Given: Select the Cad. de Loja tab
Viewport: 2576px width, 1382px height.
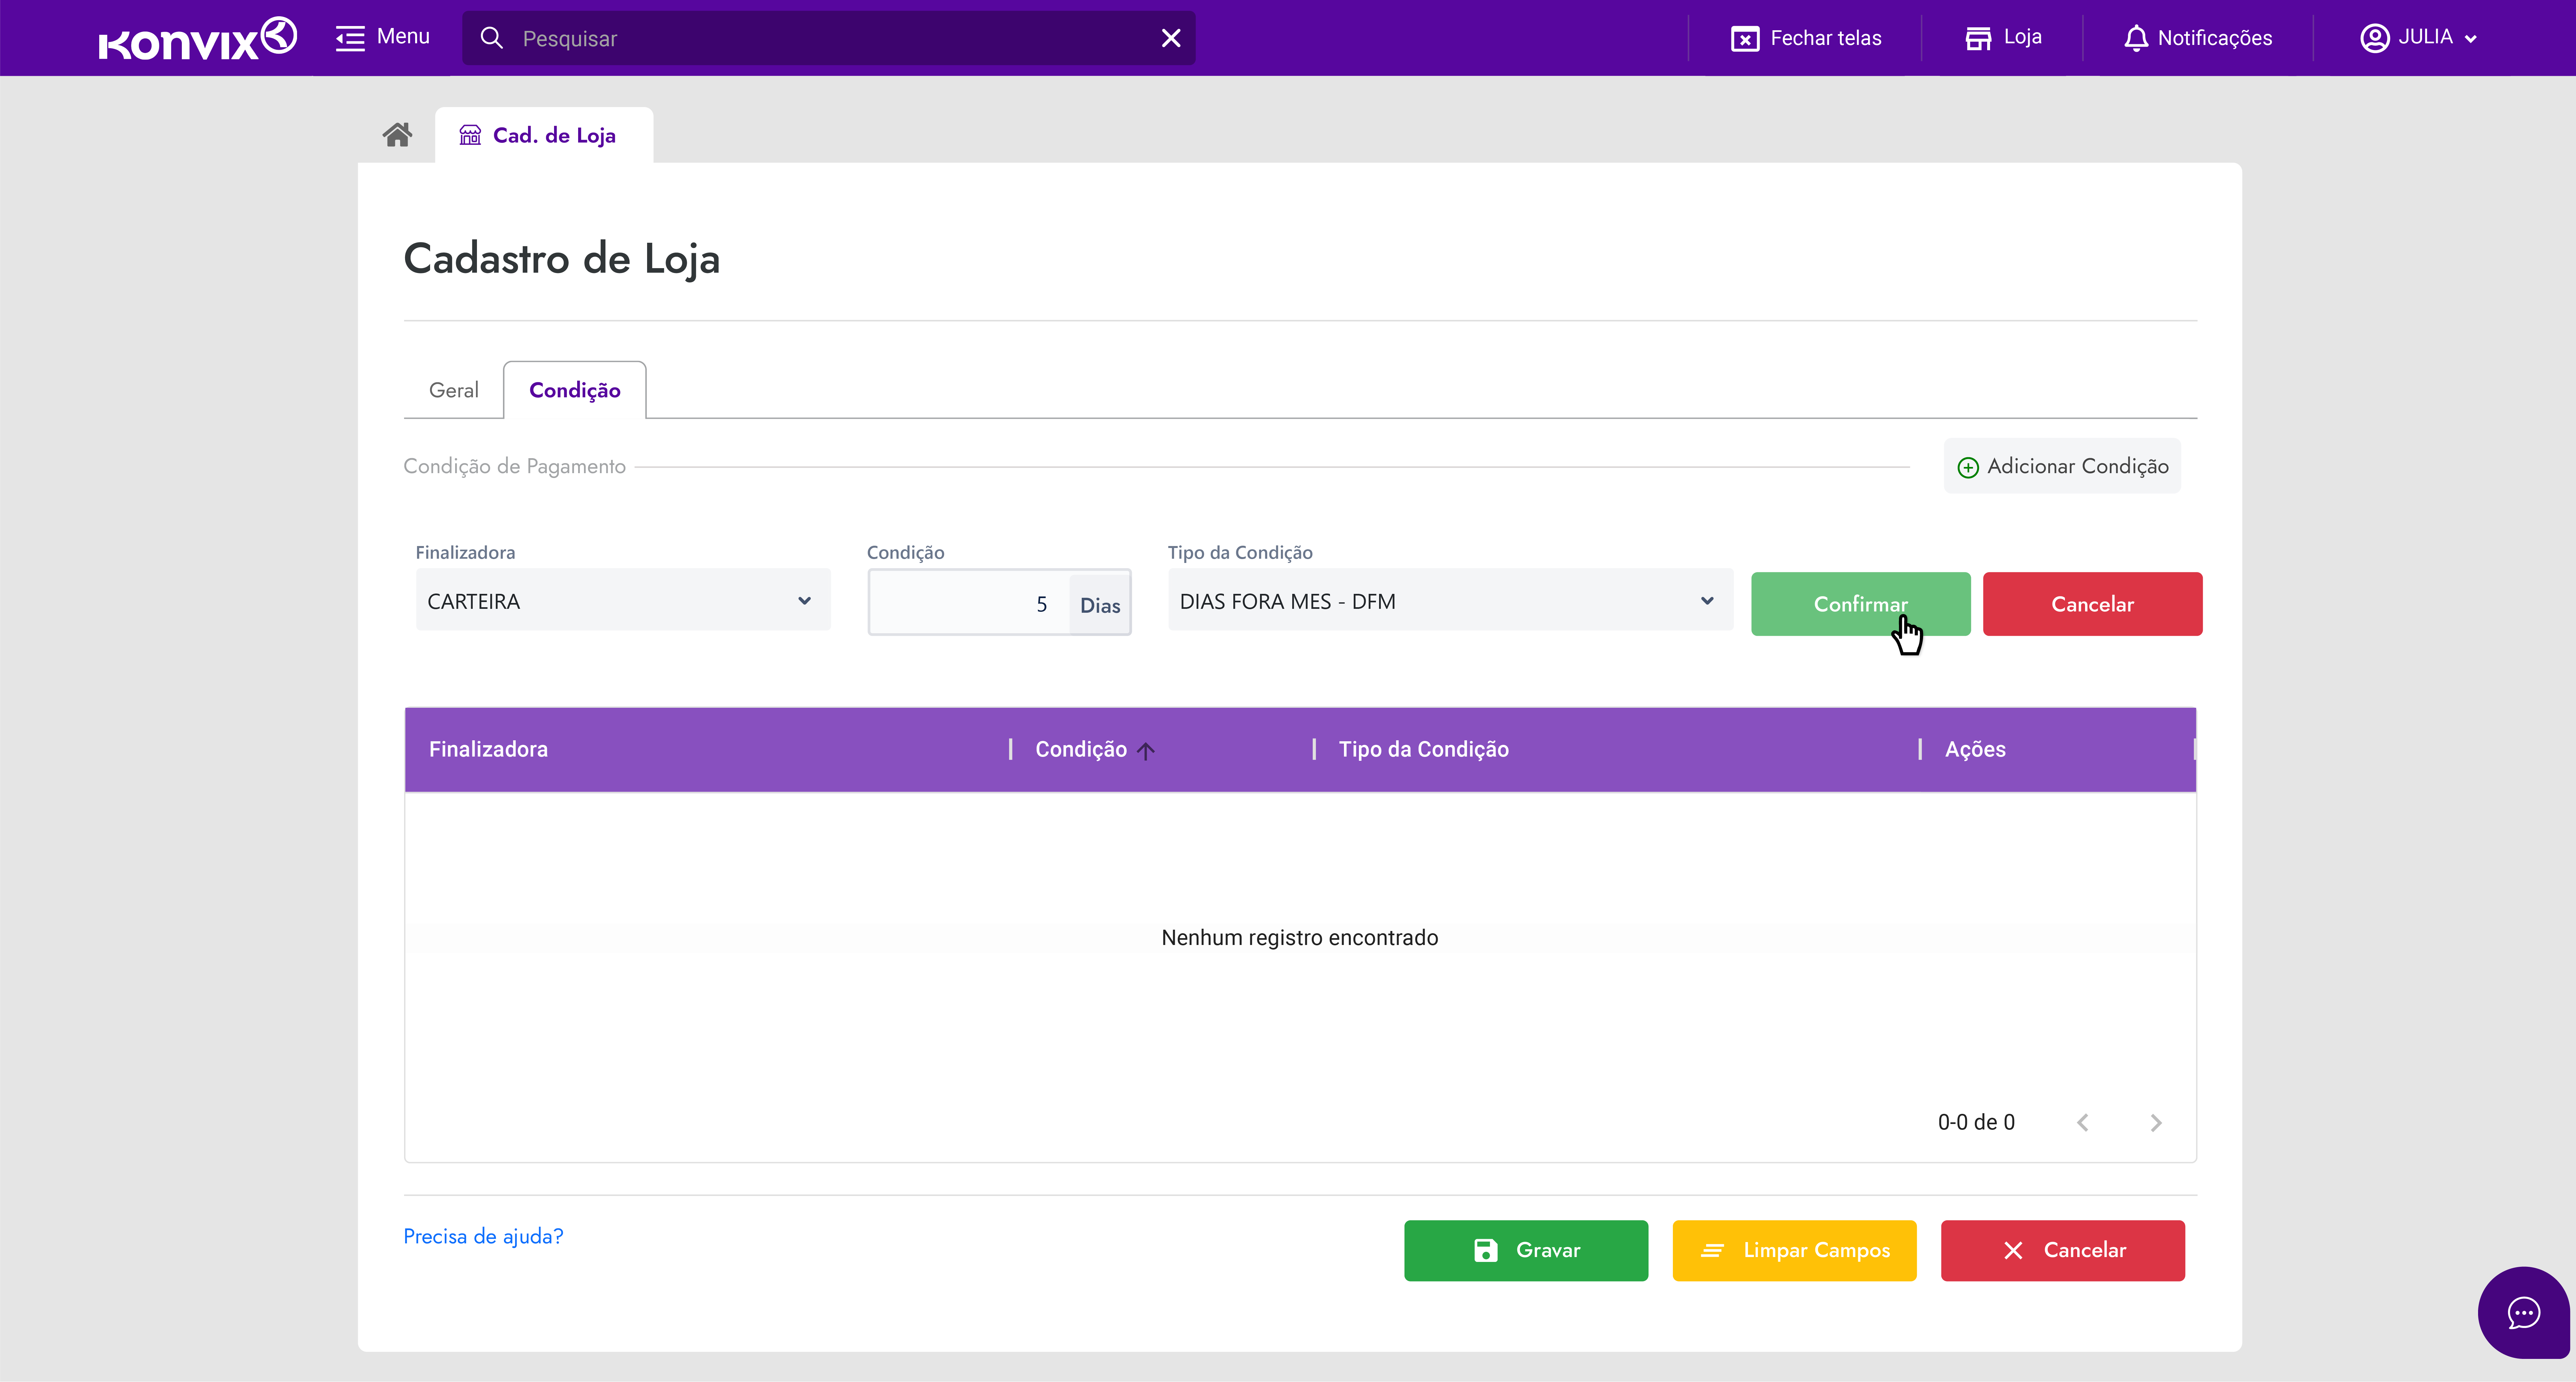Looking at the screenshot, I should pos(544,135).
